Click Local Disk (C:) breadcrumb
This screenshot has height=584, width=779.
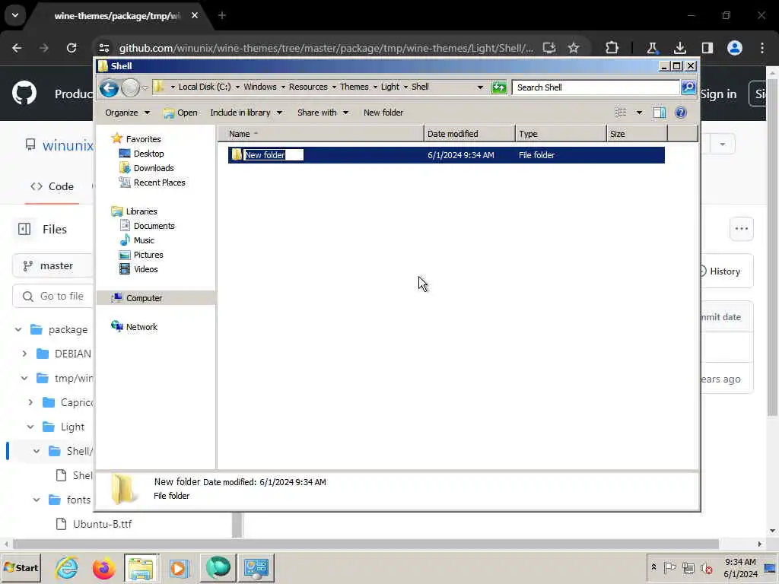click(x=204, y=87)
